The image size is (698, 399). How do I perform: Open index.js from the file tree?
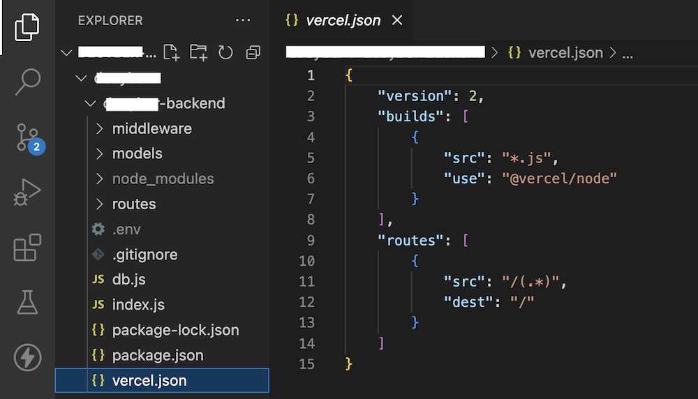[x=138, y=305]
